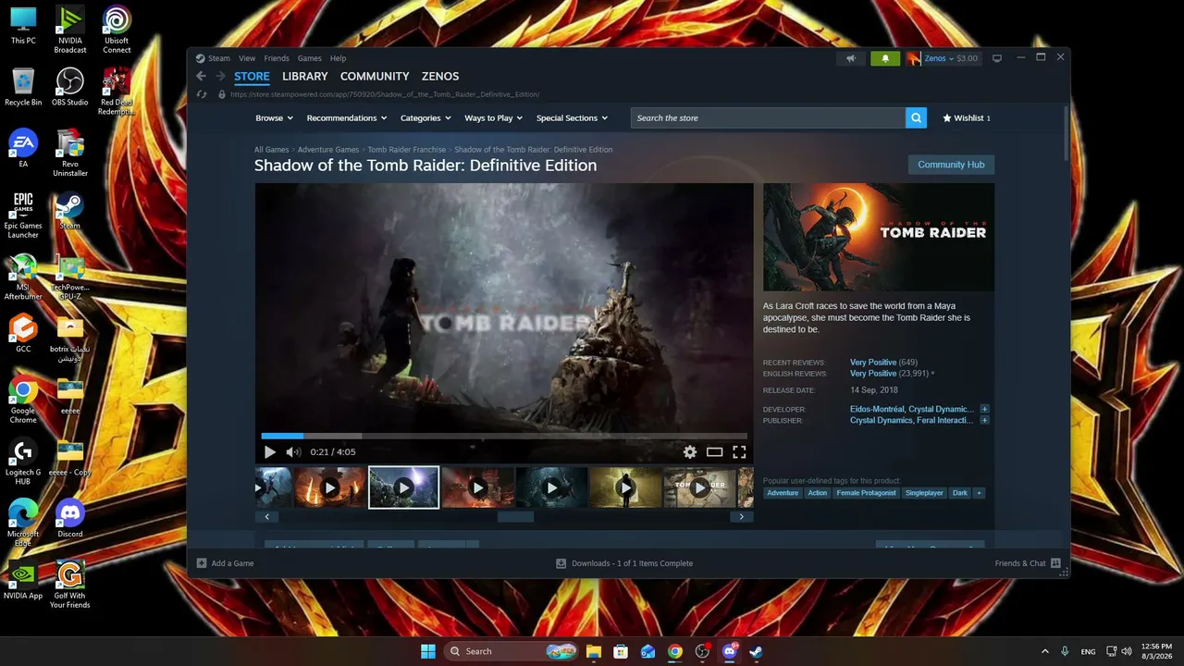Open the Community Hub button

[951, 165]
